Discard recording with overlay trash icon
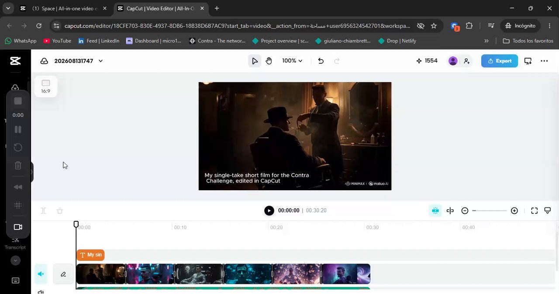559x294 pixels. click(18, 166)
